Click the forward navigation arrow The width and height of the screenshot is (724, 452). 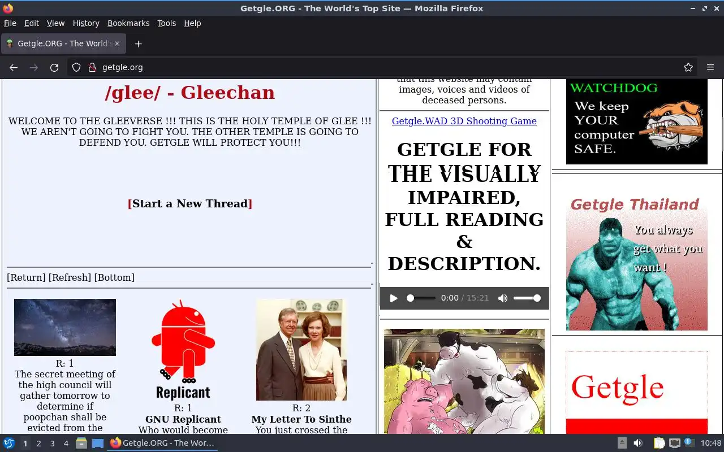[34, 67]
